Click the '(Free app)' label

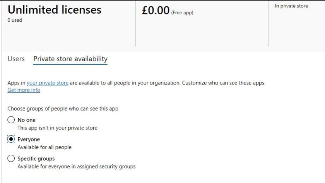182,13
